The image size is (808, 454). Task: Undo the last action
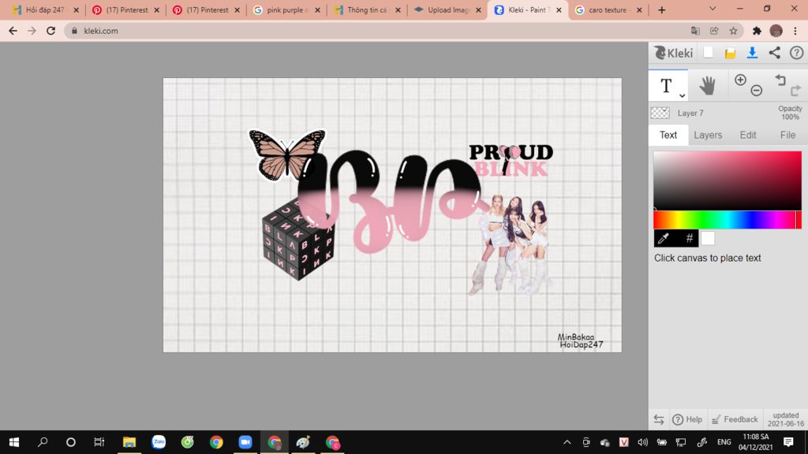pos(780,80)
